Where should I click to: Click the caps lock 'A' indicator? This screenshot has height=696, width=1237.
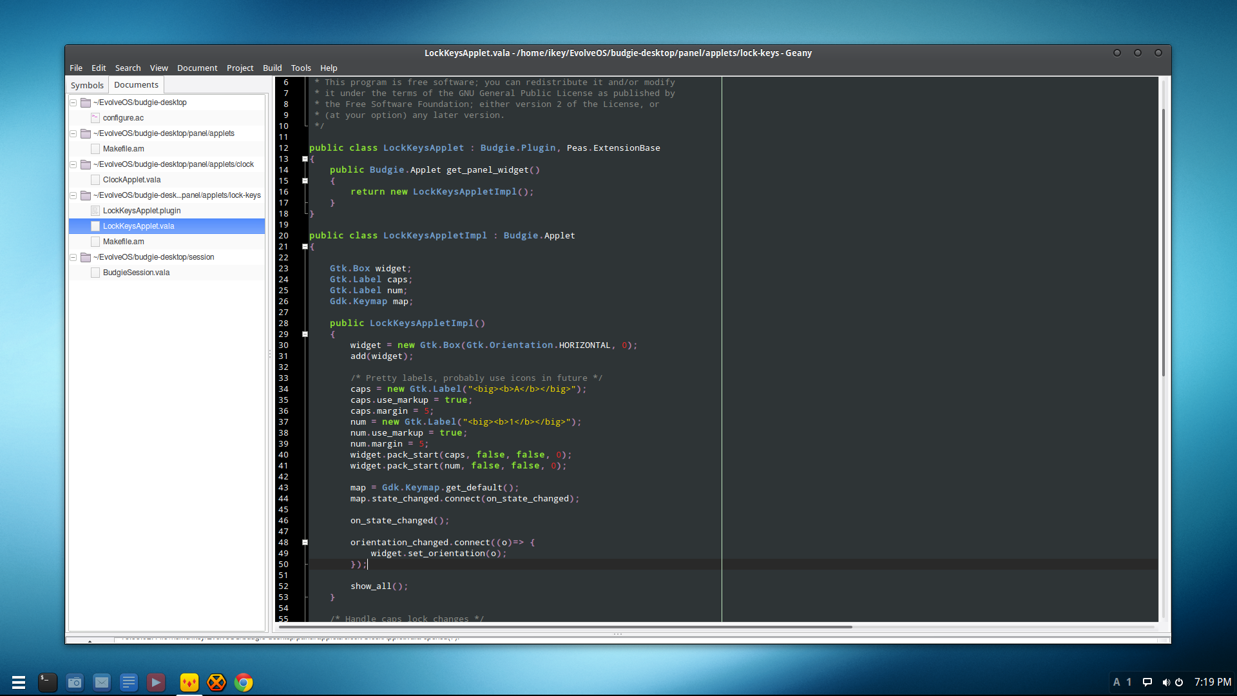pos(1117,682)
